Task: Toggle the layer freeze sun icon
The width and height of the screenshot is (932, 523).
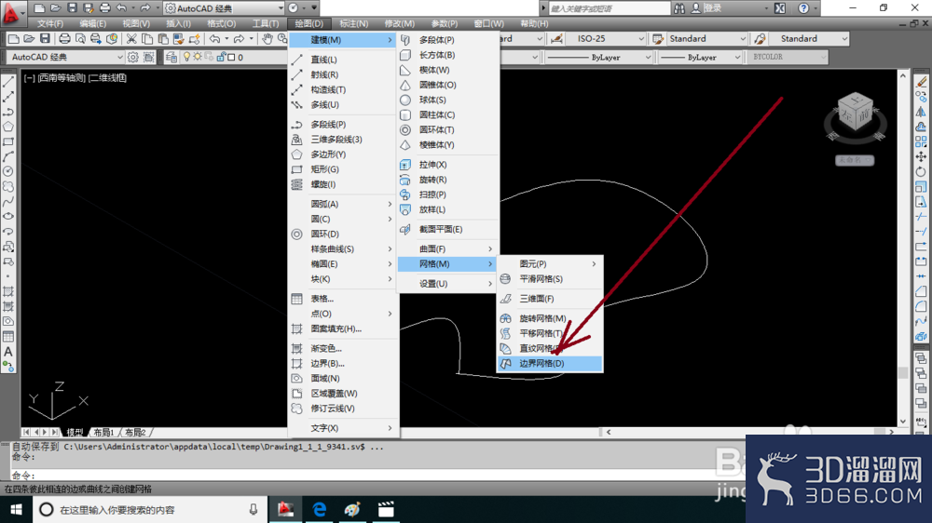Action: (x=198, y=57)
